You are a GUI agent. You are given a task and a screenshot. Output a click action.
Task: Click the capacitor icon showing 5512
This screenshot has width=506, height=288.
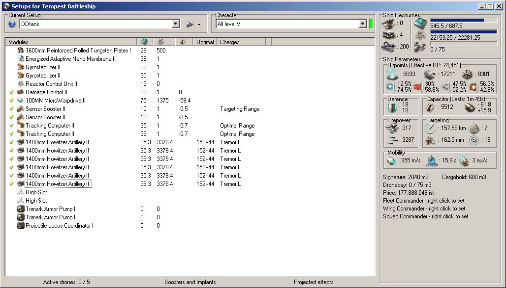click(x=430, y=107)
